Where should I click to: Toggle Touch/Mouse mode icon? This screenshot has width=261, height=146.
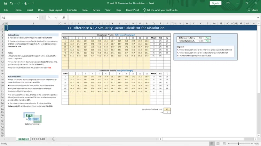[25, 3]
